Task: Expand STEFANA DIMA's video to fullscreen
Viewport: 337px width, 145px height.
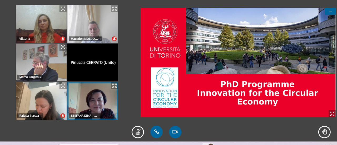Action: click(115, 86)
